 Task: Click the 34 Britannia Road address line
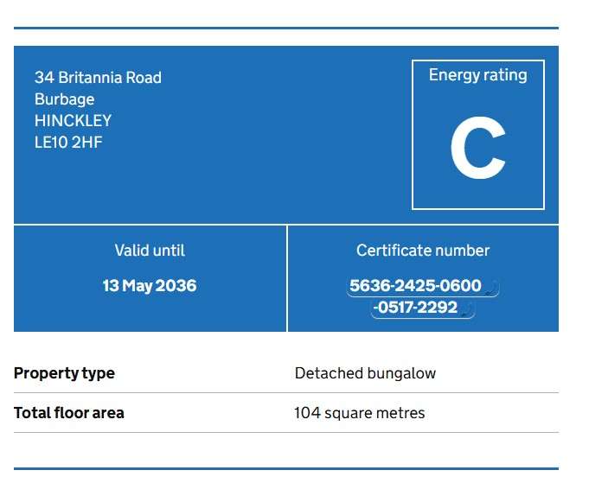98,78
